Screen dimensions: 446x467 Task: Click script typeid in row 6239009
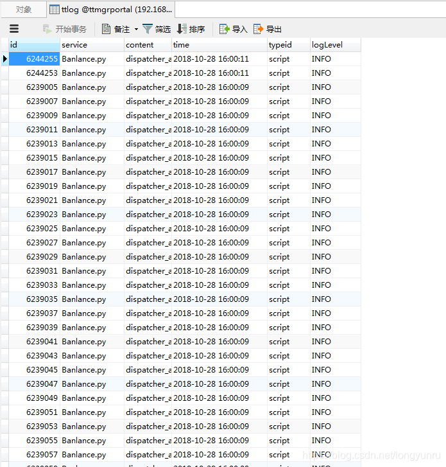289,116
